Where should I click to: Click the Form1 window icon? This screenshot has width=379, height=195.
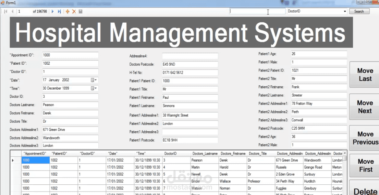coord(3,2)
